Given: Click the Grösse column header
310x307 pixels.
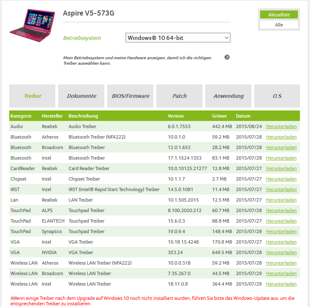Looking at the screenshot, I should [220, 116].
